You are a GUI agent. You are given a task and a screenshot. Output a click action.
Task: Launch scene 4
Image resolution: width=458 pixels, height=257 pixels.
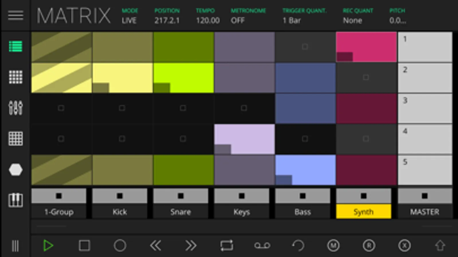tap(425, 139)
